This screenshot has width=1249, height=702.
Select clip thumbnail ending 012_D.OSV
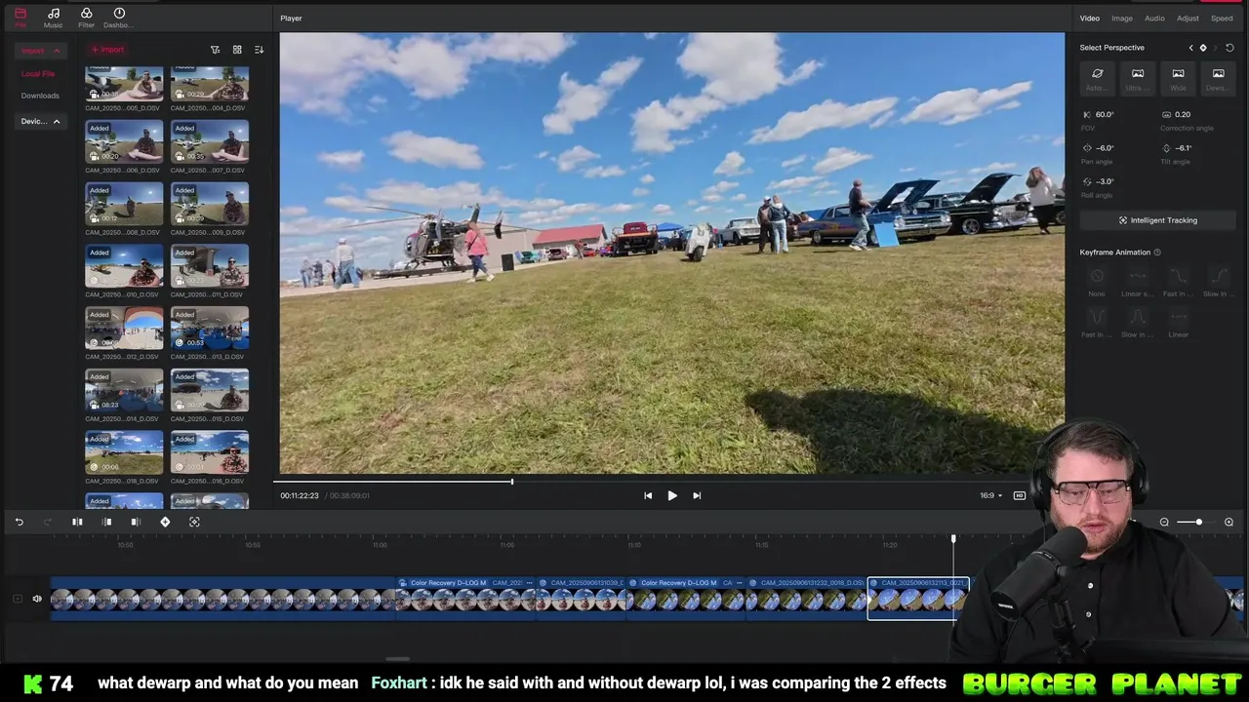124,329
